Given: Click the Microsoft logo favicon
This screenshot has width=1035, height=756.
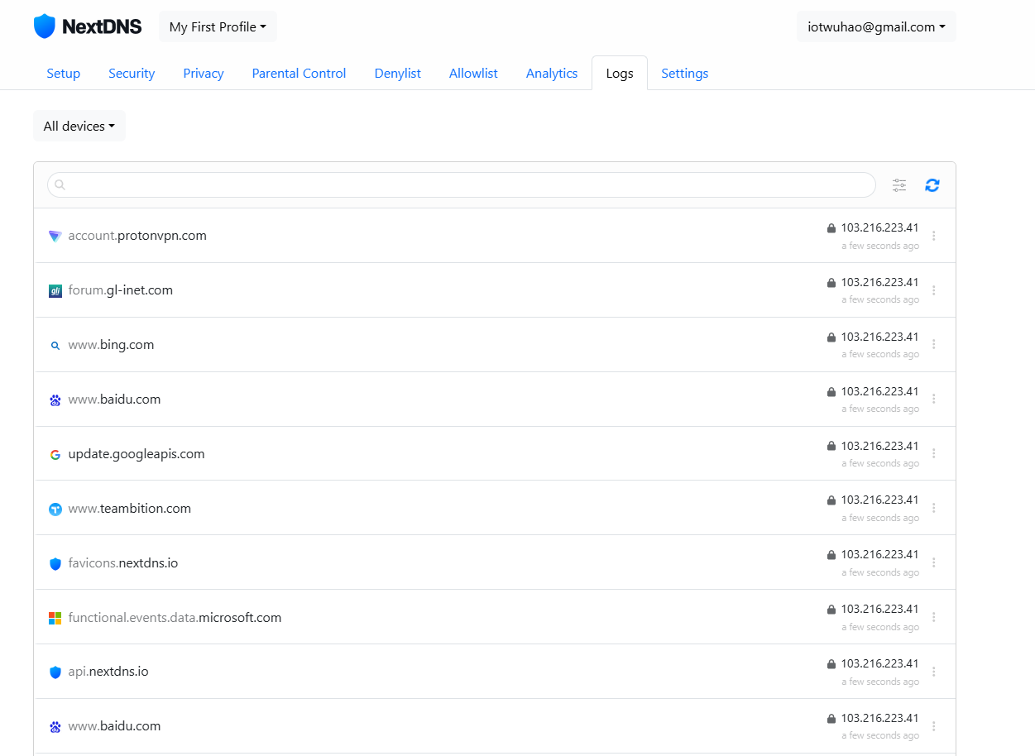Looking at the screenshot, I should 55,618.
